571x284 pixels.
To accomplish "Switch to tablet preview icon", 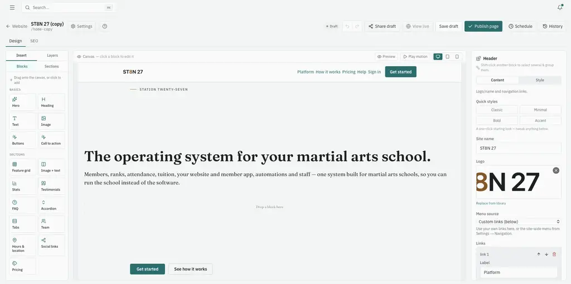I will point(448,57).
